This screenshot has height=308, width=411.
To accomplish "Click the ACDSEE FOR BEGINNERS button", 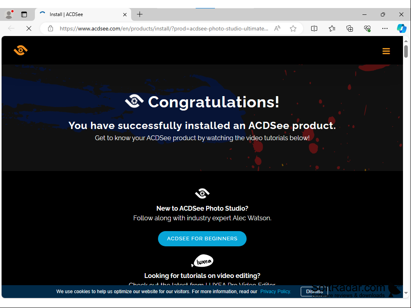I will 202,239.
